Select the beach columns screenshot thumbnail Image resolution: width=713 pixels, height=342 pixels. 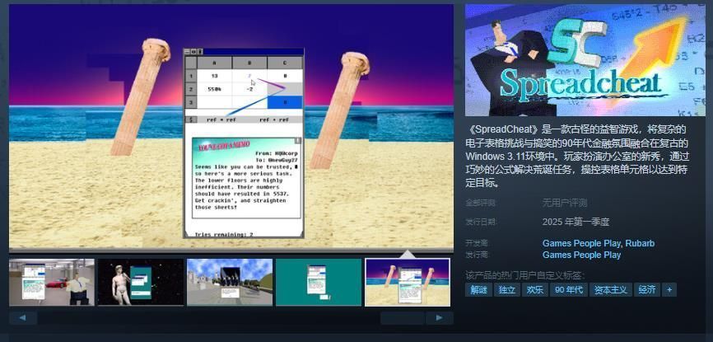point(408,283)
